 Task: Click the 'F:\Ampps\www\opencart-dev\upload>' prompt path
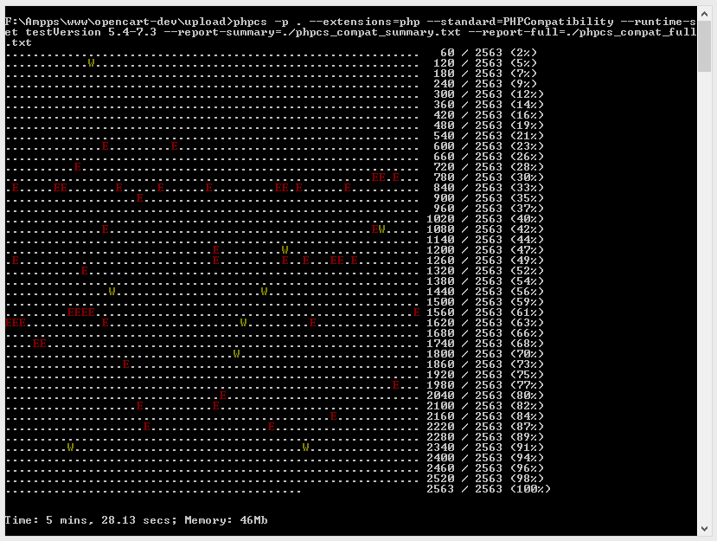click(x=118, y=22)
